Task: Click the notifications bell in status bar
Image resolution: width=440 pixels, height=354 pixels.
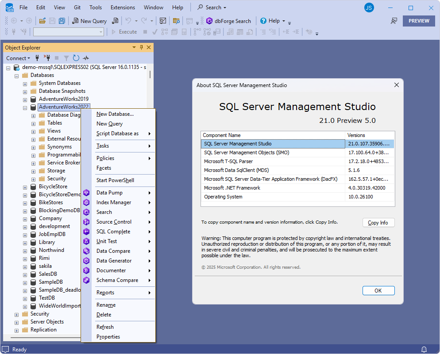Action: coord(424,349)
